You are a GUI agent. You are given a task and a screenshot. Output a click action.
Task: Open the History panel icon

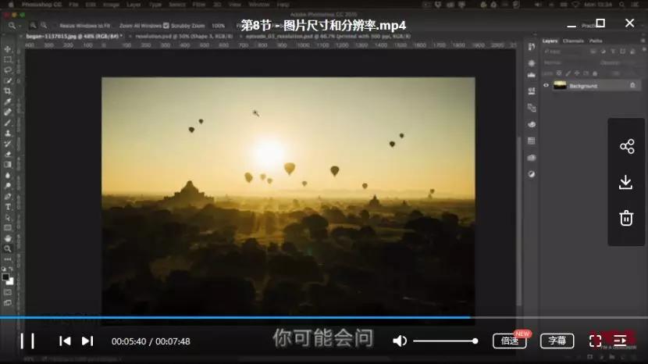[x=532, y=47]
